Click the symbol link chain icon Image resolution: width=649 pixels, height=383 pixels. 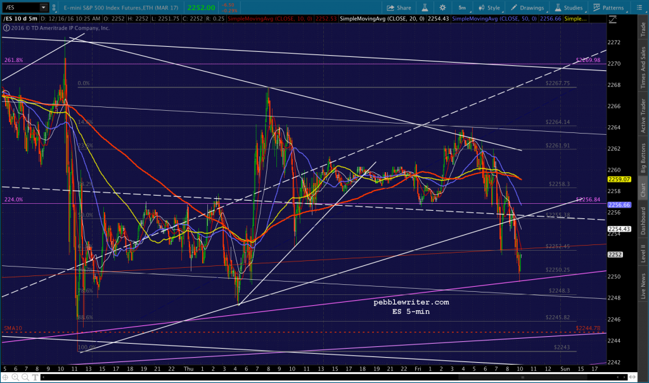click(x=54, y=8)
